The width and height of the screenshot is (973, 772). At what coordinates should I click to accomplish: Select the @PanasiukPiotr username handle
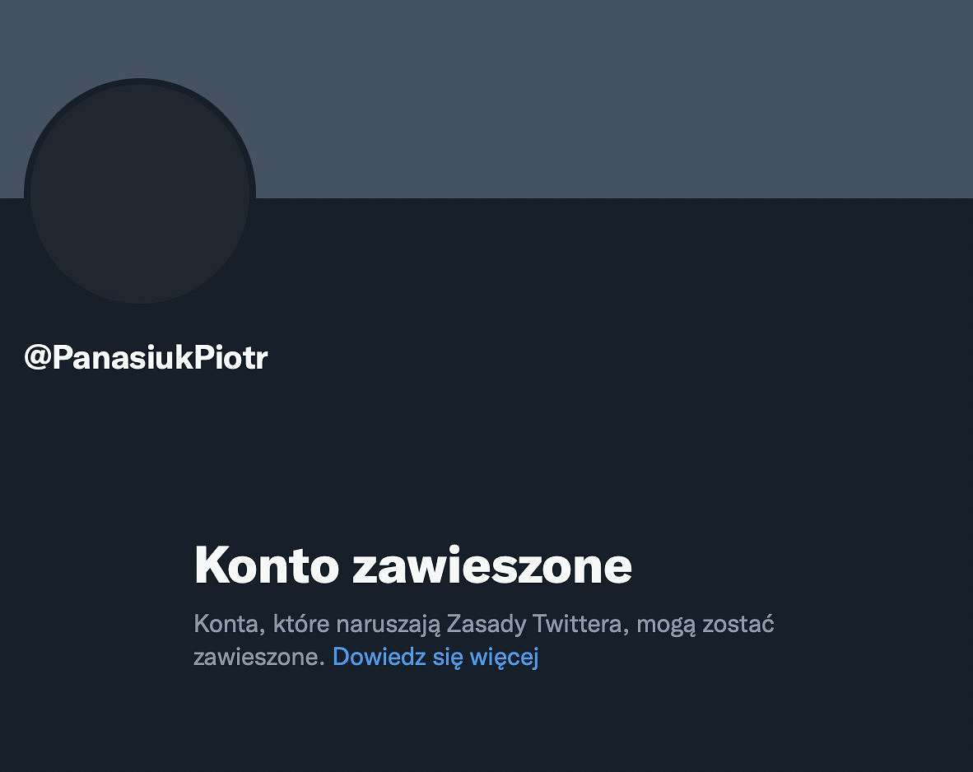[x=146, y=357]
